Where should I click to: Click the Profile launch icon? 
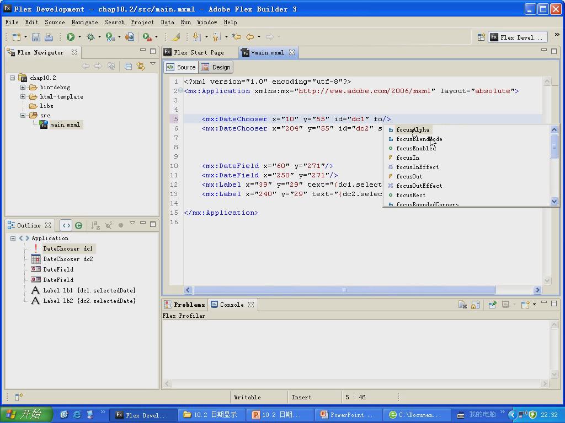point(110,37)
